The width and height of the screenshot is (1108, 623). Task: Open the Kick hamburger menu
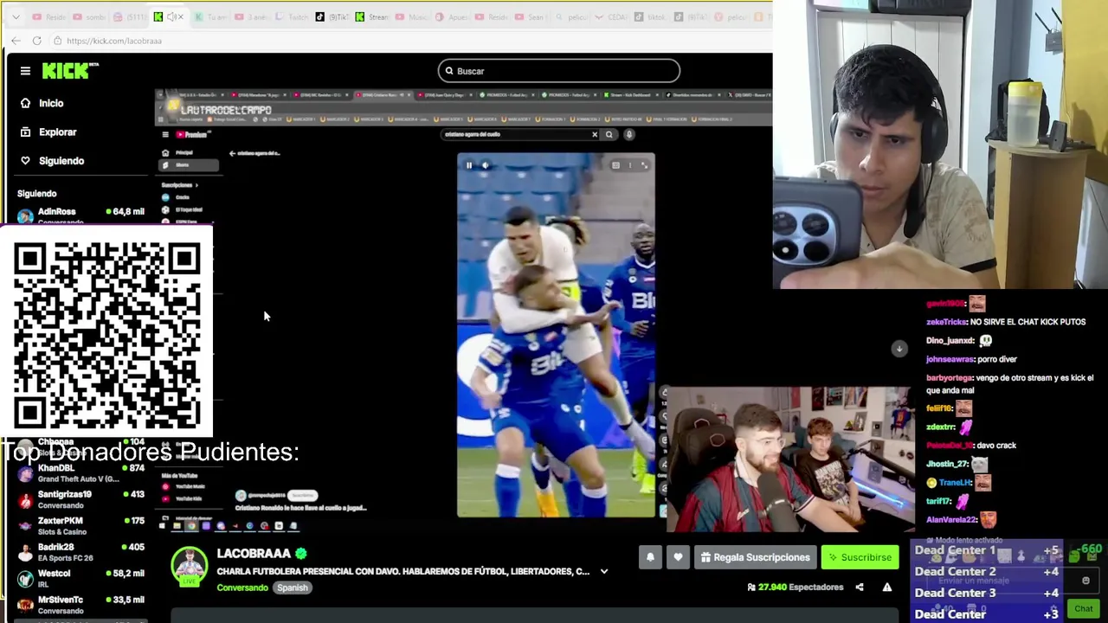click(25, 71)
